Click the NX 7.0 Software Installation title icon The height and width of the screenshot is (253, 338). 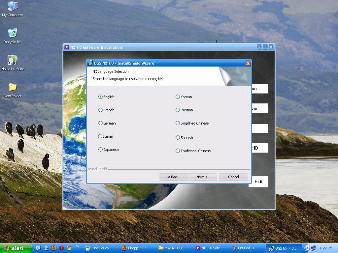pos(67,47)
